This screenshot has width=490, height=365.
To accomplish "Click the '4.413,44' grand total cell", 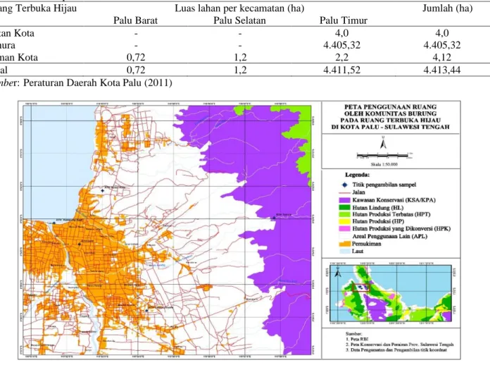I will point(442,70).
